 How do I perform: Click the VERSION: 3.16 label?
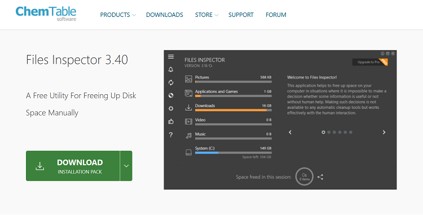point(196,65)
